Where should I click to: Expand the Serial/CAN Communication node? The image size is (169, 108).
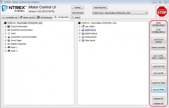(x=5, y=30)
